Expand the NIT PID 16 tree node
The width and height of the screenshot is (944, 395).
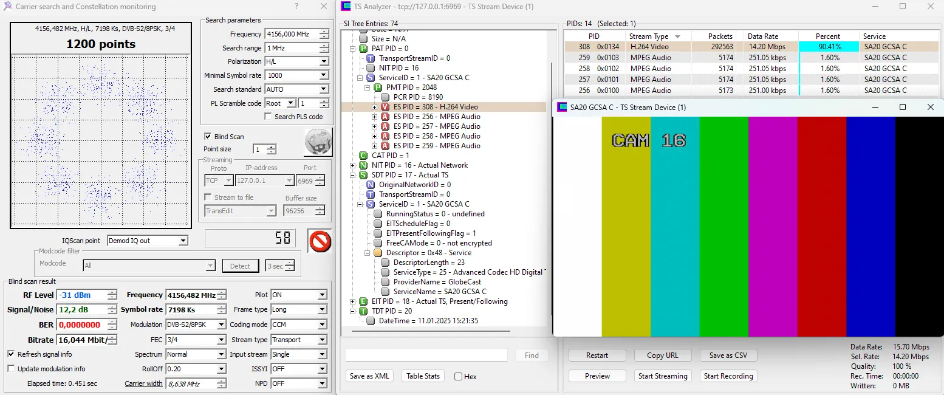tap(353, 165)
